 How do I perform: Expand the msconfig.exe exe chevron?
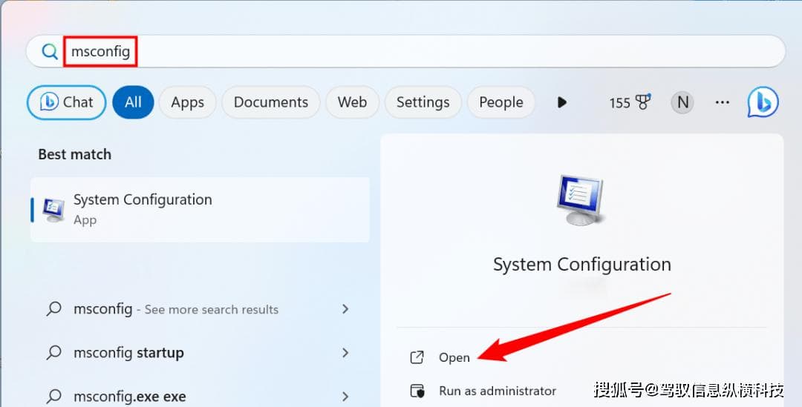tap(346, 397)
